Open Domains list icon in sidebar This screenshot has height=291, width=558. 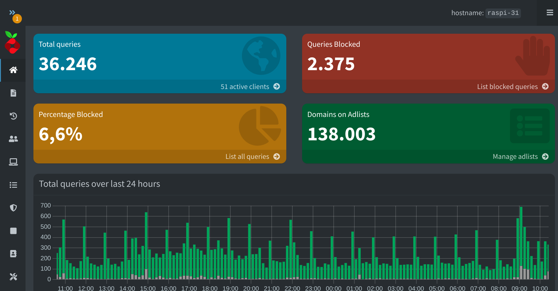click(13, 185)
